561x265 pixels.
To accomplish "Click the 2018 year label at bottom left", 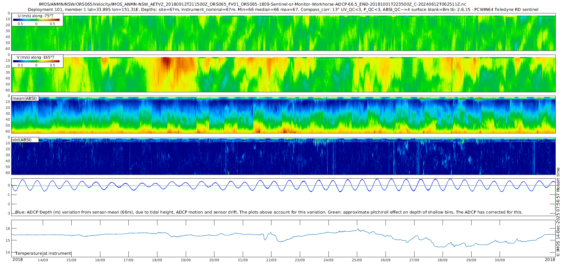I will pos(17,260).
